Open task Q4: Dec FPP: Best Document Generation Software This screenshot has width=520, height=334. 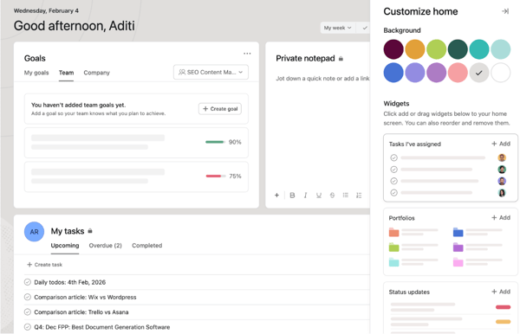pyautogui.click(x=101, y=327)
